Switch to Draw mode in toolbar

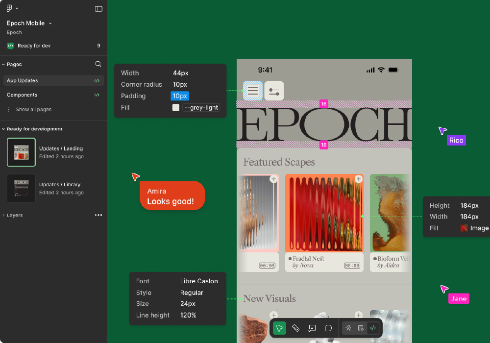(348, 328)
